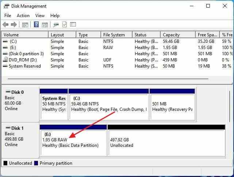The image size is (234, 177).
Task: Sort by Volume column header
Action: click(x=25, y=35)
